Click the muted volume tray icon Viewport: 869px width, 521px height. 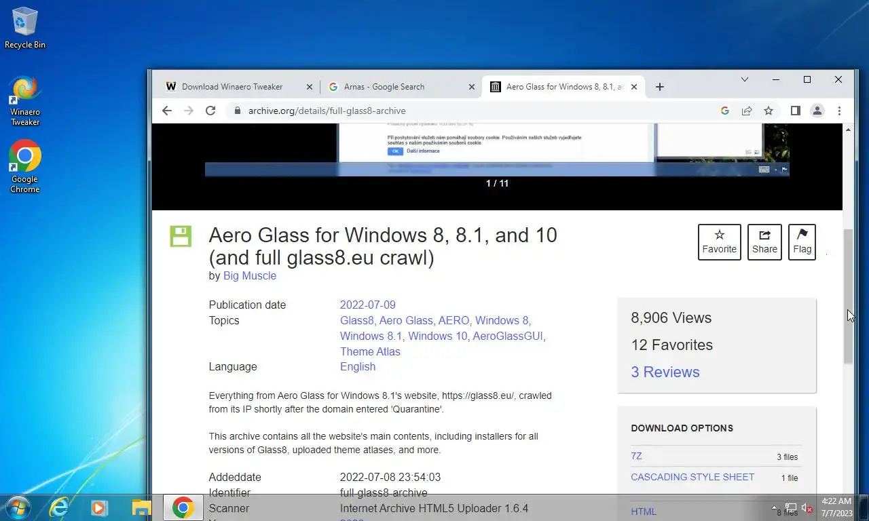pyautogui.click(x=807, y=507)
